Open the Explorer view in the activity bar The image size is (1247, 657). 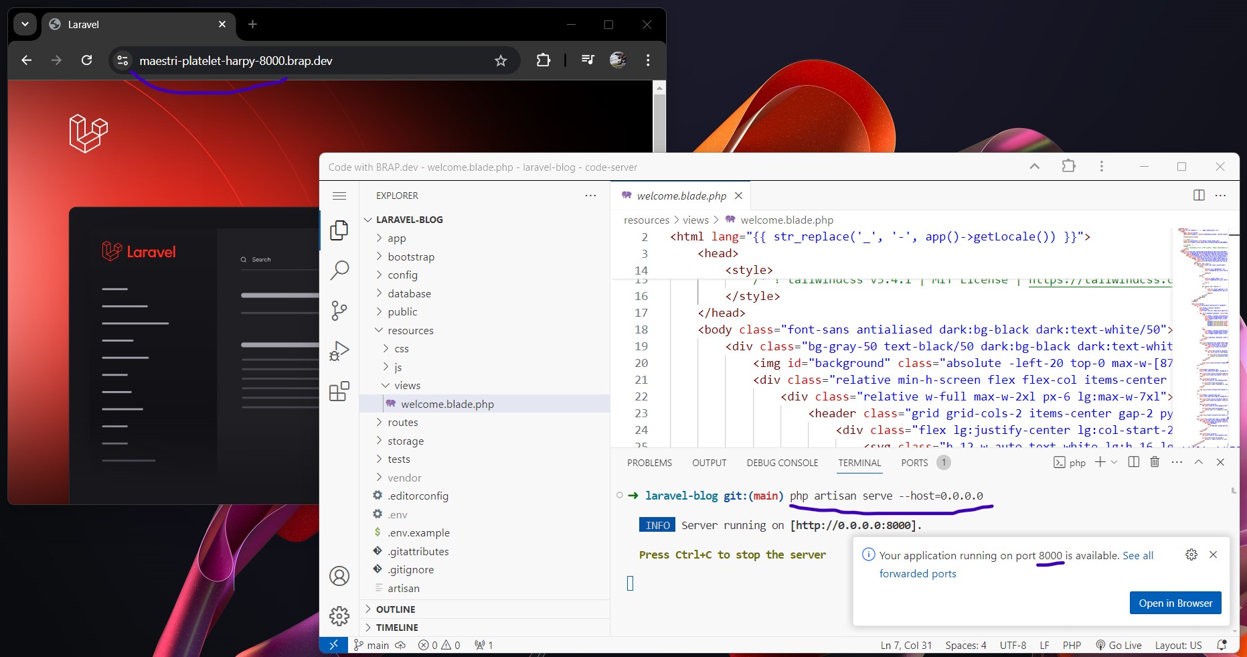pos(339,230)
